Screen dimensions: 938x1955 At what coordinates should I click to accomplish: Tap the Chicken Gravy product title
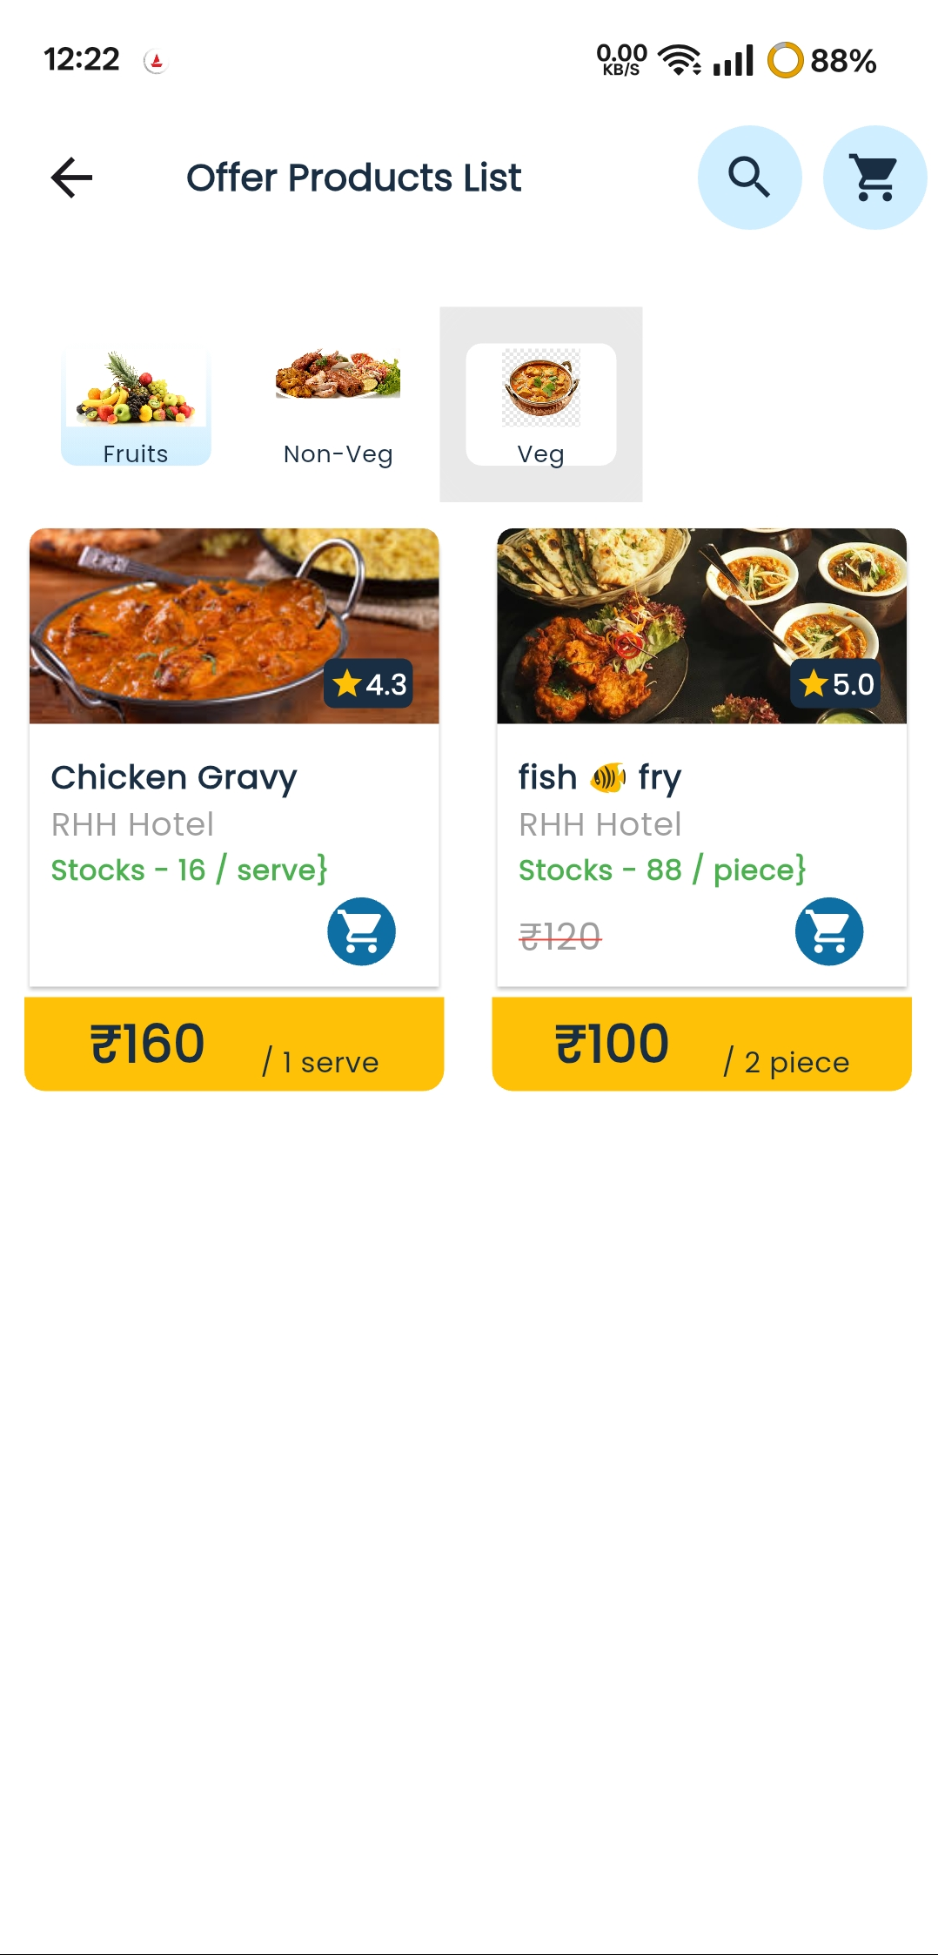pyautogui.click(x=174, y=777)
